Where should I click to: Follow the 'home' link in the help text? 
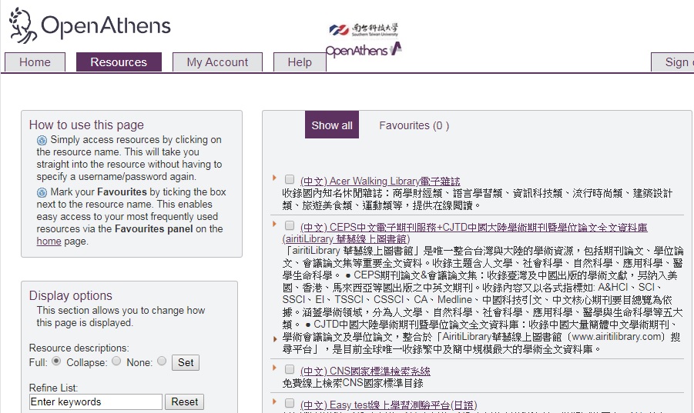click(x=49, y=241)
